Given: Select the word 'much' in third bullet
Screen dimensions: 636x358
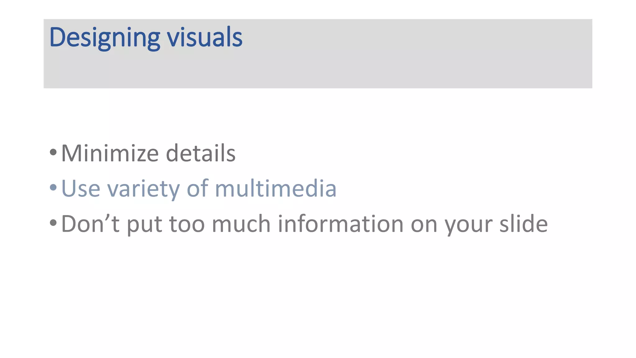Looking at the screenshot, I should click(241, 223).
